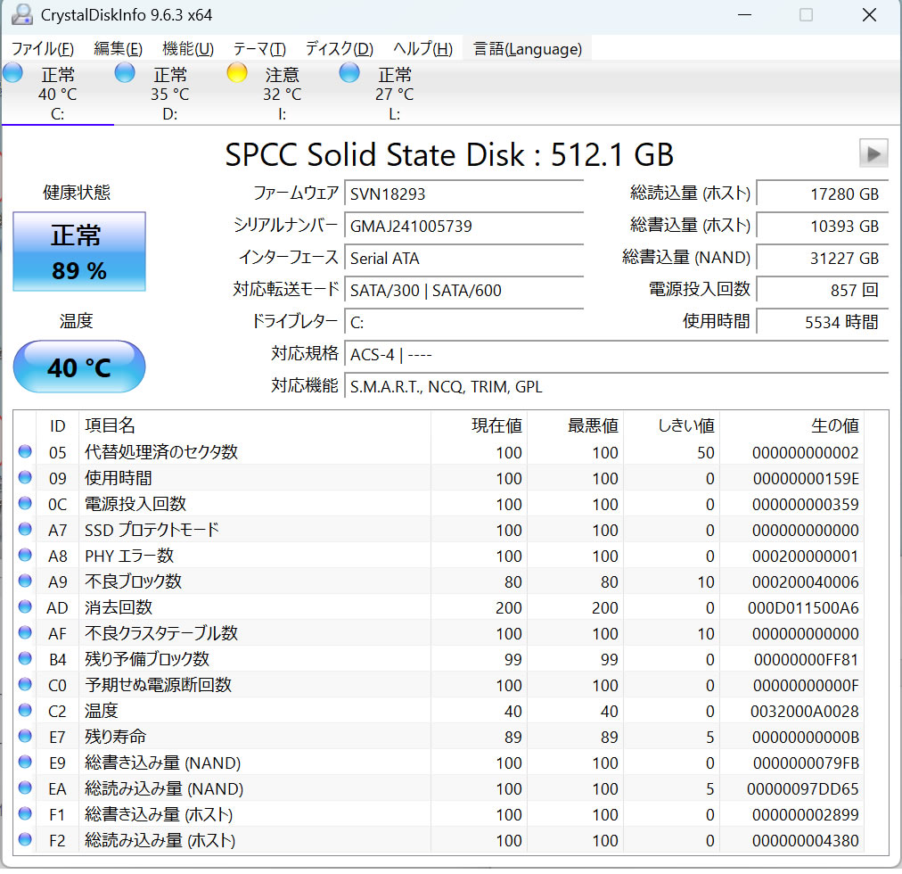Click the CrystalDiskInfo app icon in title bar
The image size is (902, 874).
tap(21, 15)
